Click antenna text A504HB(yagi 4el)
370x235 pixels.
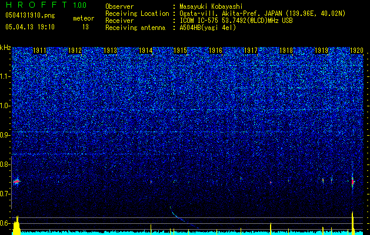[208, 28]
